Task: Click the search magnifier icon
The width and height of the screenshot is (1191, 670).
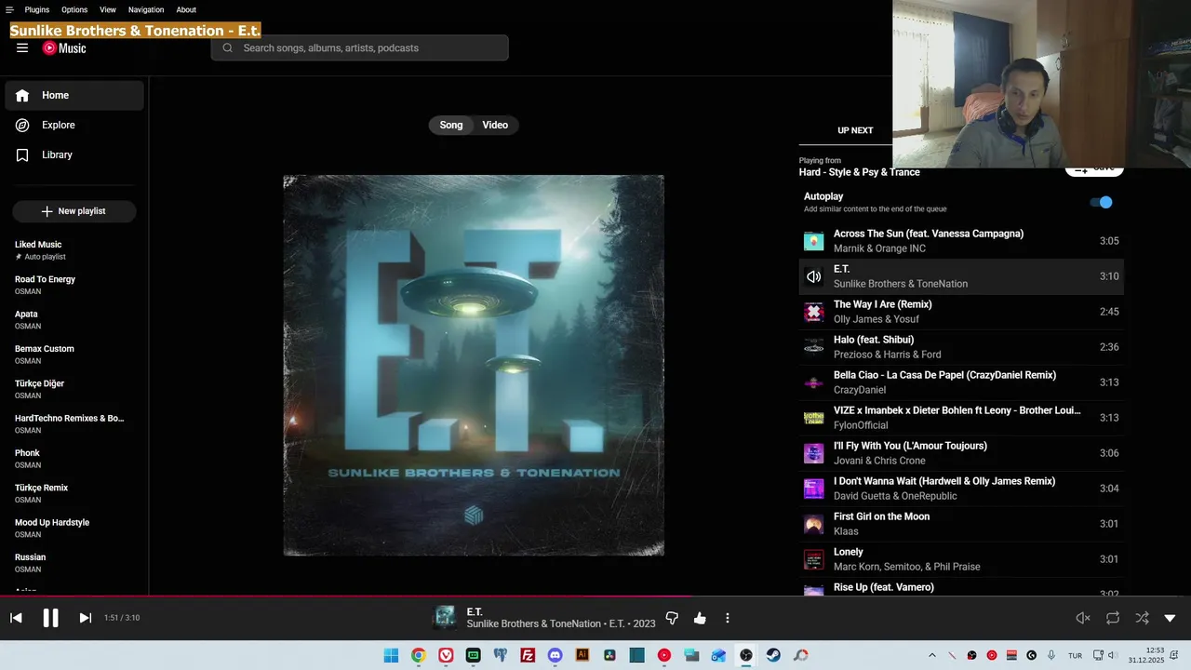Action: tap(227, 48)
